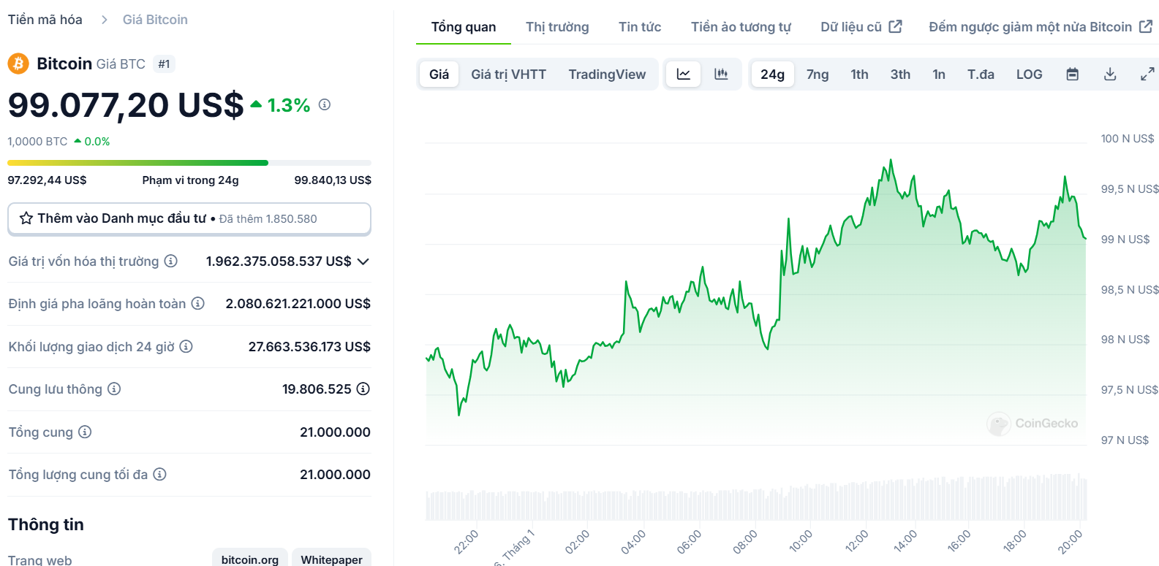Switch to line chart view icon
The image size is (1159, 566).
click(684, 74)
